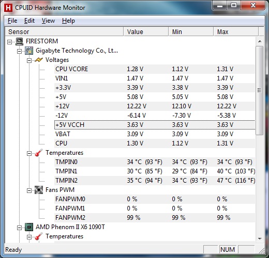The height and width of the screenshot is (258, 269).
Task: Select the Gigabyte Technology Co. label
Action: tap(77, 51)
